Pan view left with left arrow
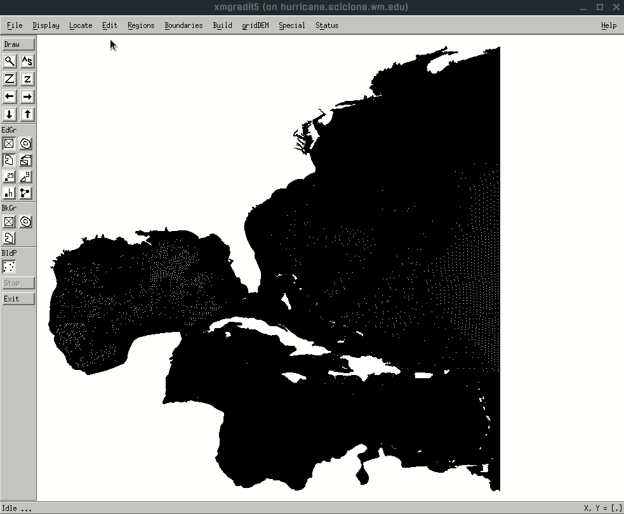624x514 pixels. (10, 96)
